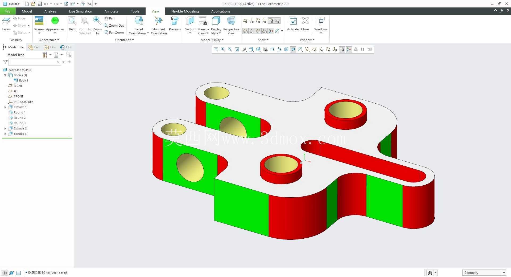511x277 pixels.
Task: Toggle section view button in graphics toolbar
Action: [x=293, y=49]
